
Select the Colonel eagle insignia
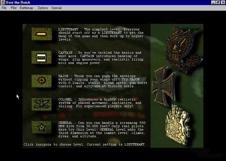(42, 104)
